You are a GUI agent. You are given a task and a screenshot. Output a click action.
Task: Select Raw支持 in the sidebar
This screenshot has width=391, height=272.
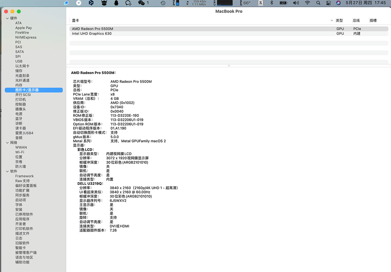(23, 181)
